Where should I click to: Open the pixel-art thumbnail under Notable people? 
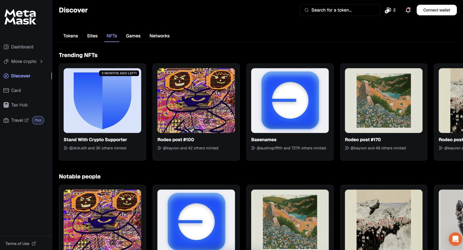pyautogui.click(x=102, y=220)
